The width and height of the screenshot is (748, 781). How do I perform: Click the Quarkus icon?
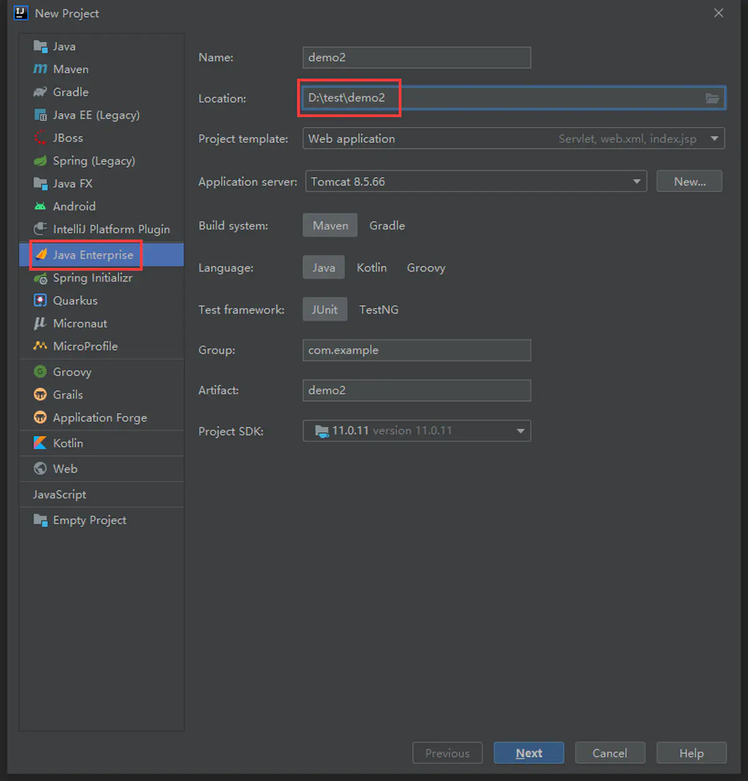point(41,300)
